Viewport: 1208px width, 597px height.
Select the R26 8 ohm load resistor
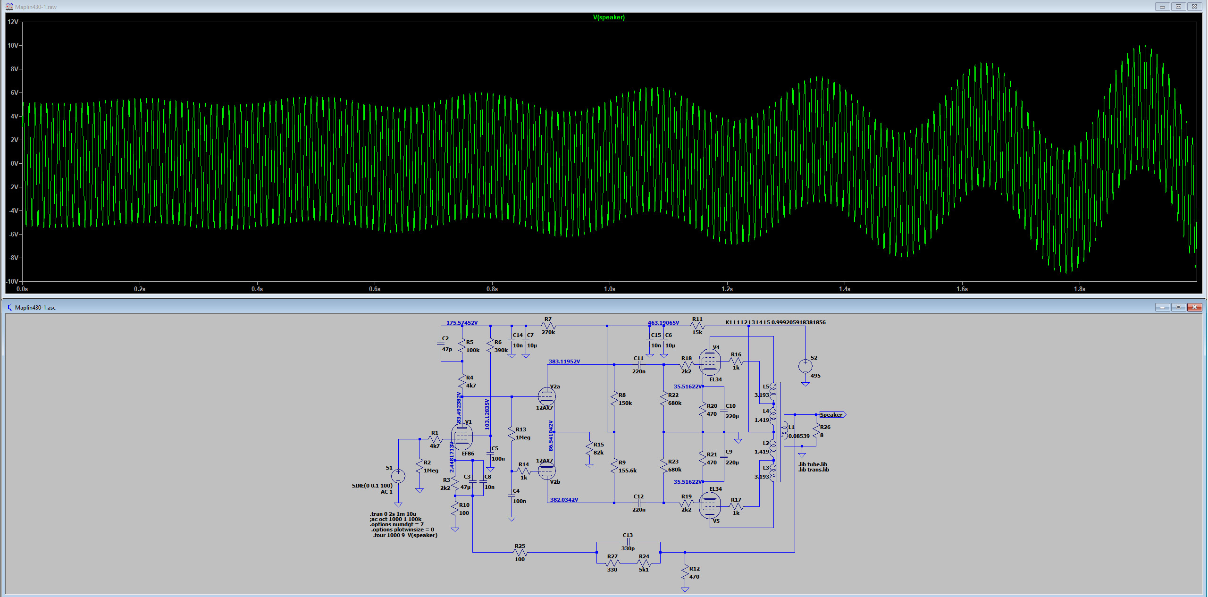point(816,431)
